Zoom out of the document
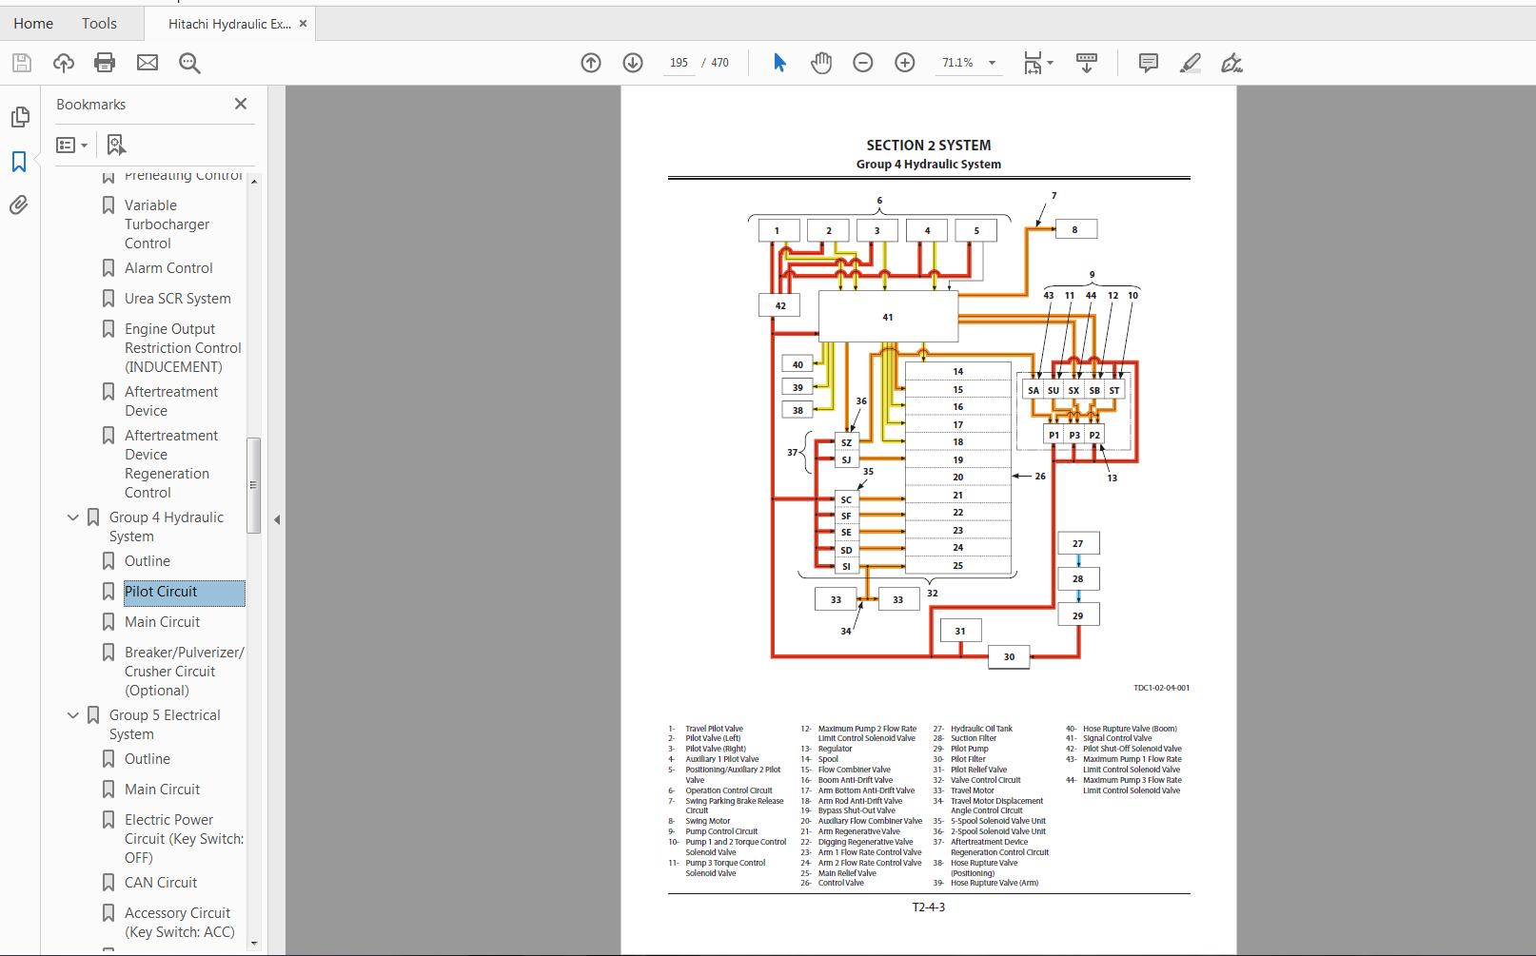The width and height of the screenshot is (1536, 956). coord(862,63)
